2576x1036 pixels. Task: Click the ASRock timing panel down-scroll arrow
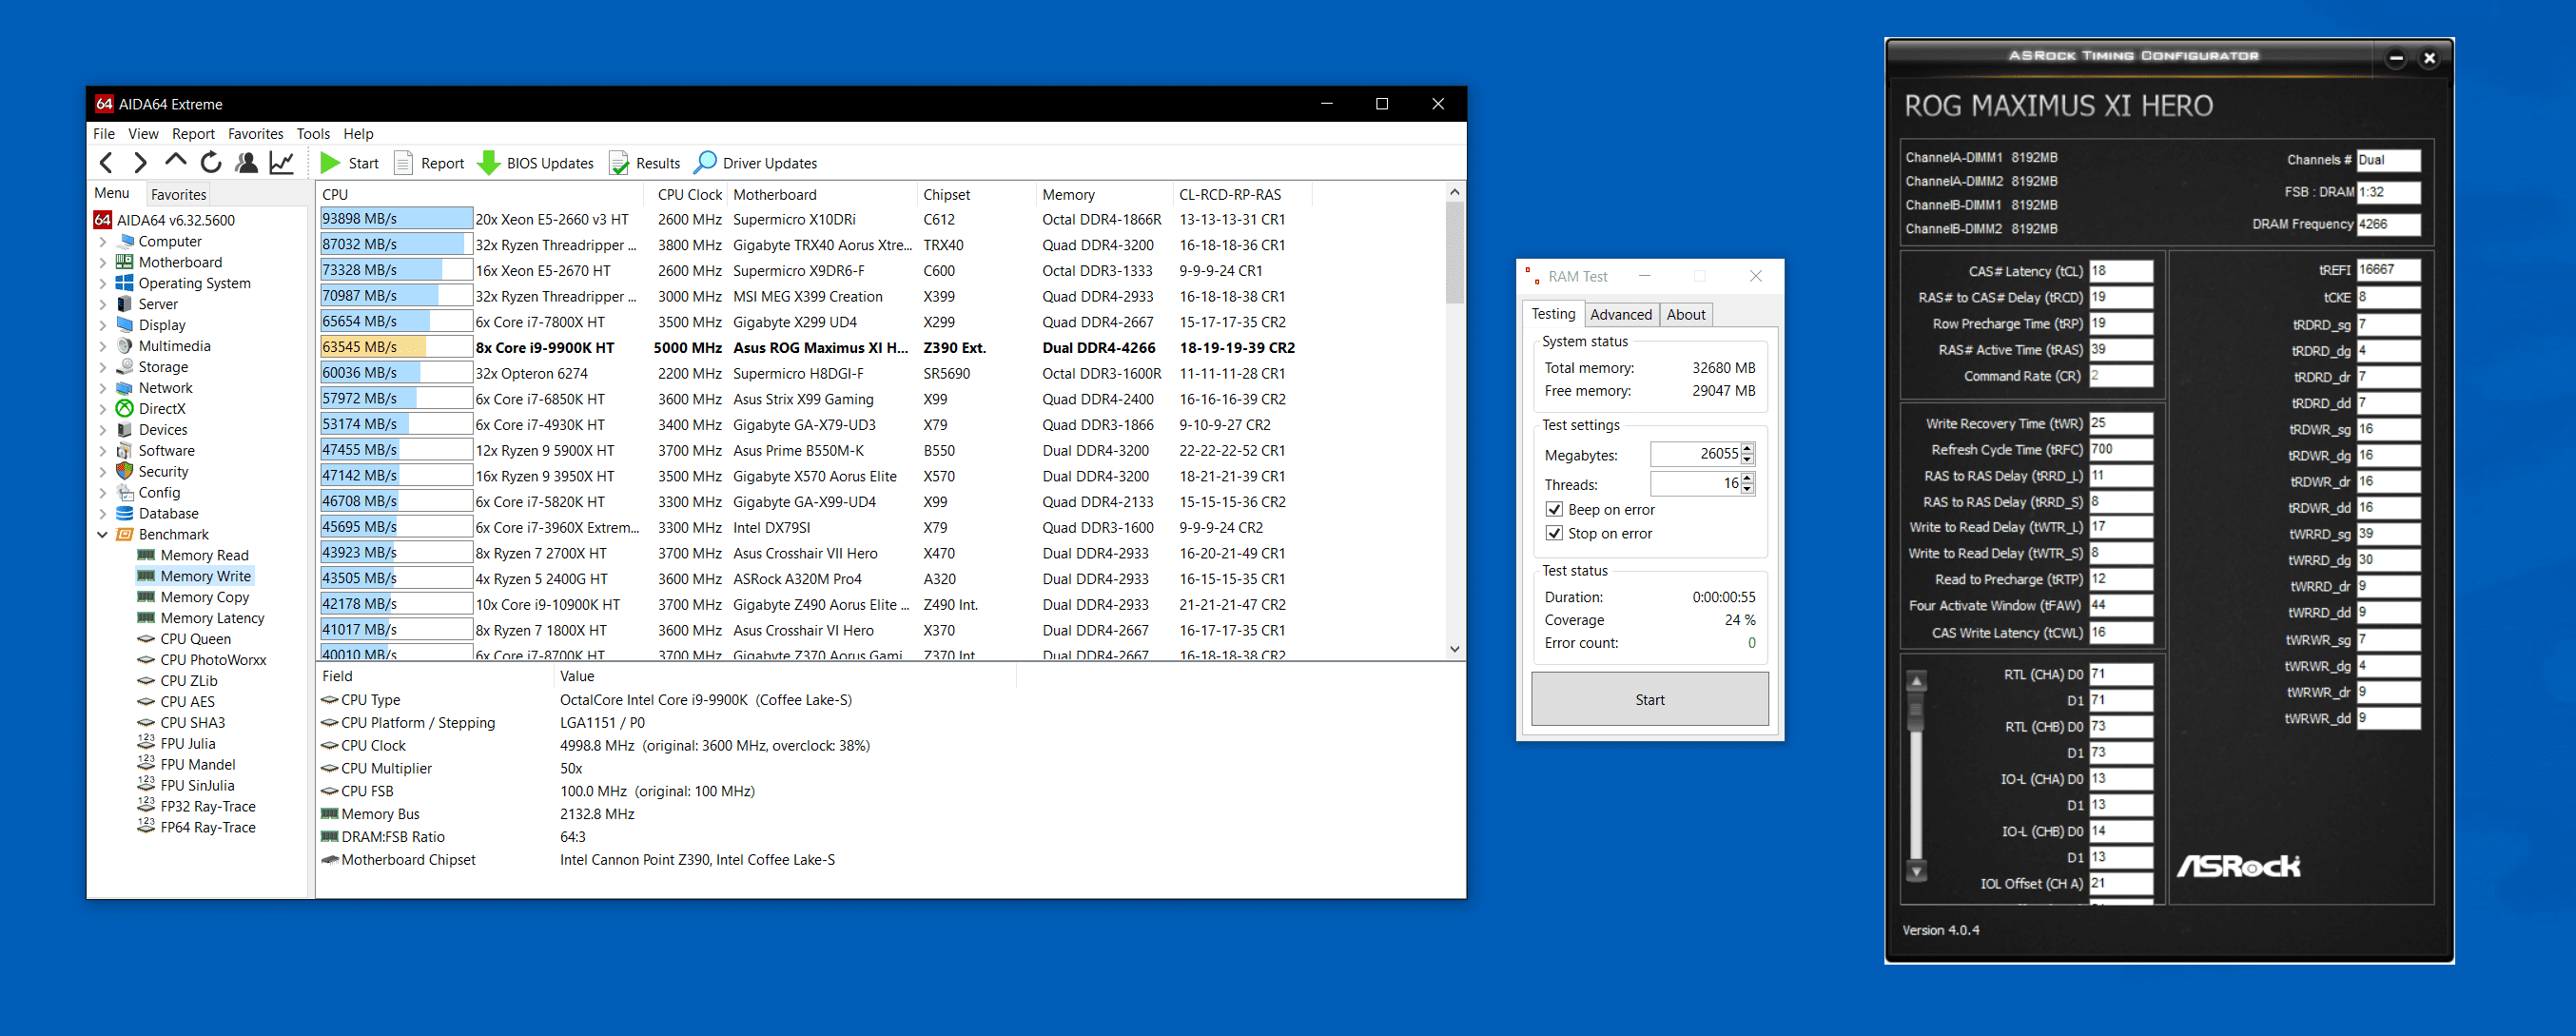[1915, 871]
